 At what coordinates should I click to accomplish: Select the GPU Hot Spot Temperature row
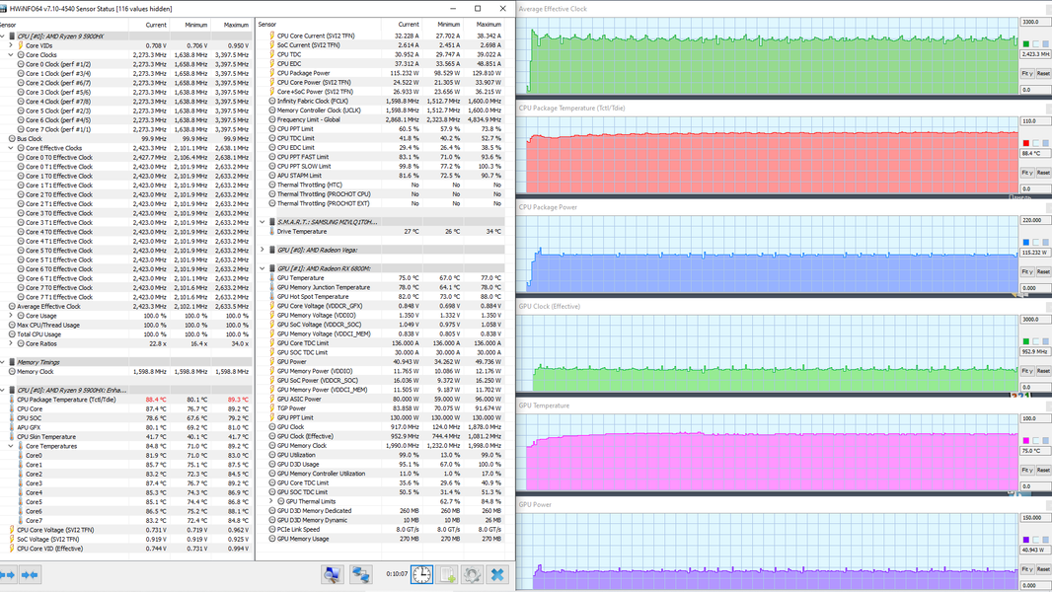[x=381, y=296]
